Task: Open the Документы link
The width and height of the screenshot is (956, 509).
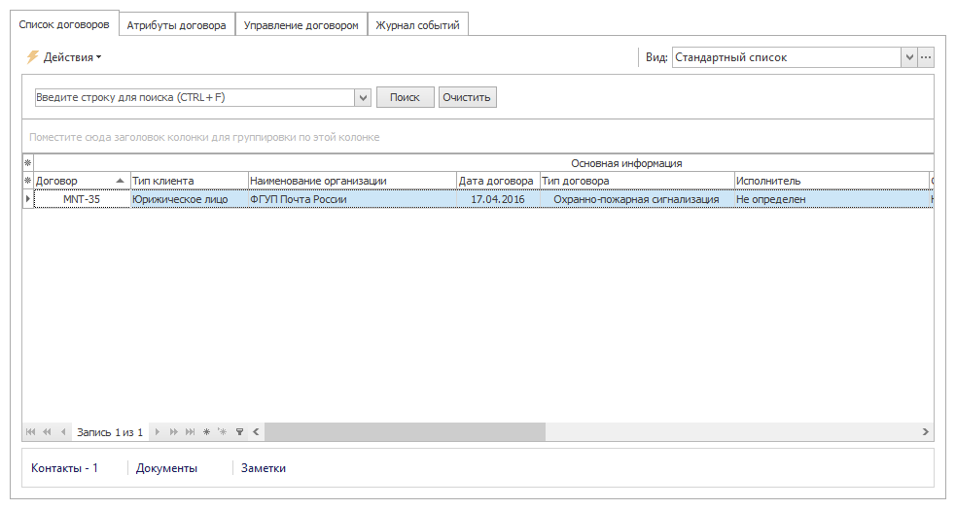Action: click(166, 468)
